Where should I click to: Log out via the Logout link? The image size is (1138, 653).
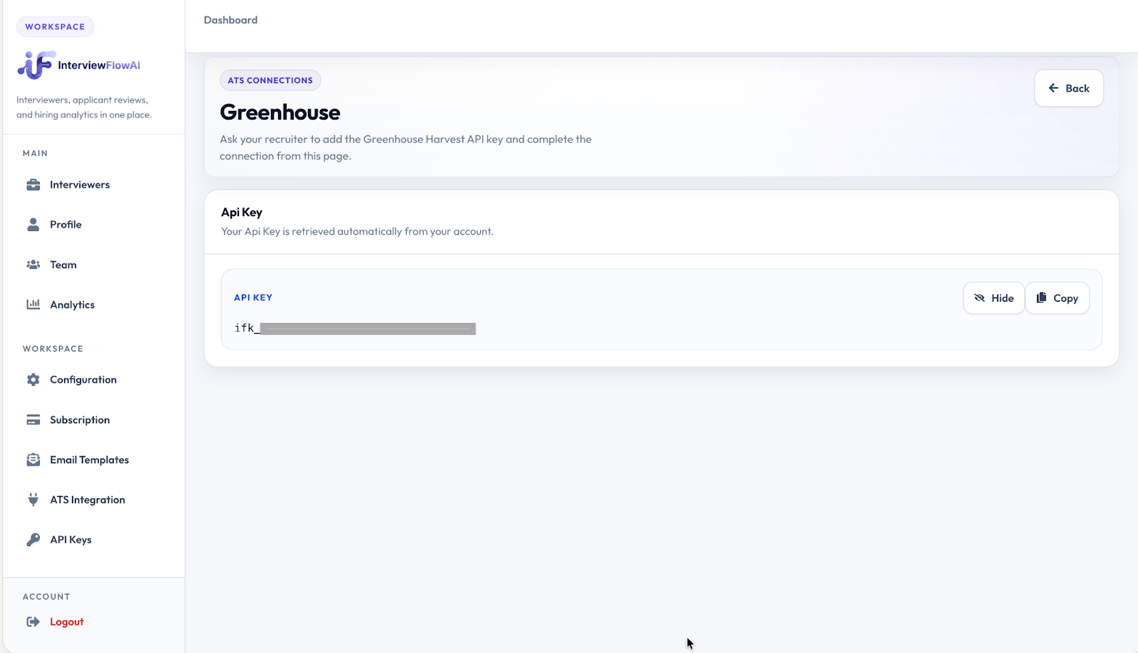[x=67, y=622]
